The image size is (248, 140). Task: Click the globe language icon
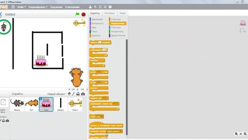pyautogui.click(x=13, y=7)
